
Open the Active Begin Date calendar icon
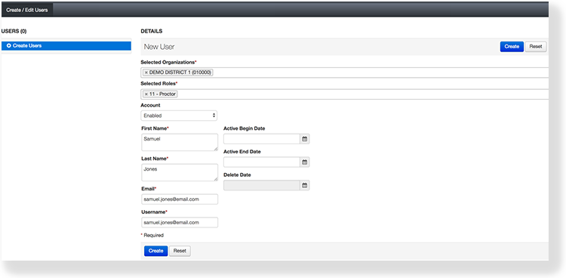pos(305,139)
